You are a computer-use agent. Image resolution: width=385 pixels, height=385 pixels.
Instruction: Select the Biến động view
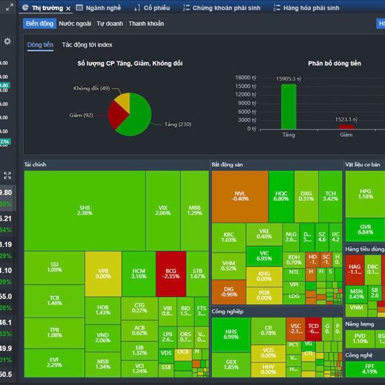click(40, 24)
